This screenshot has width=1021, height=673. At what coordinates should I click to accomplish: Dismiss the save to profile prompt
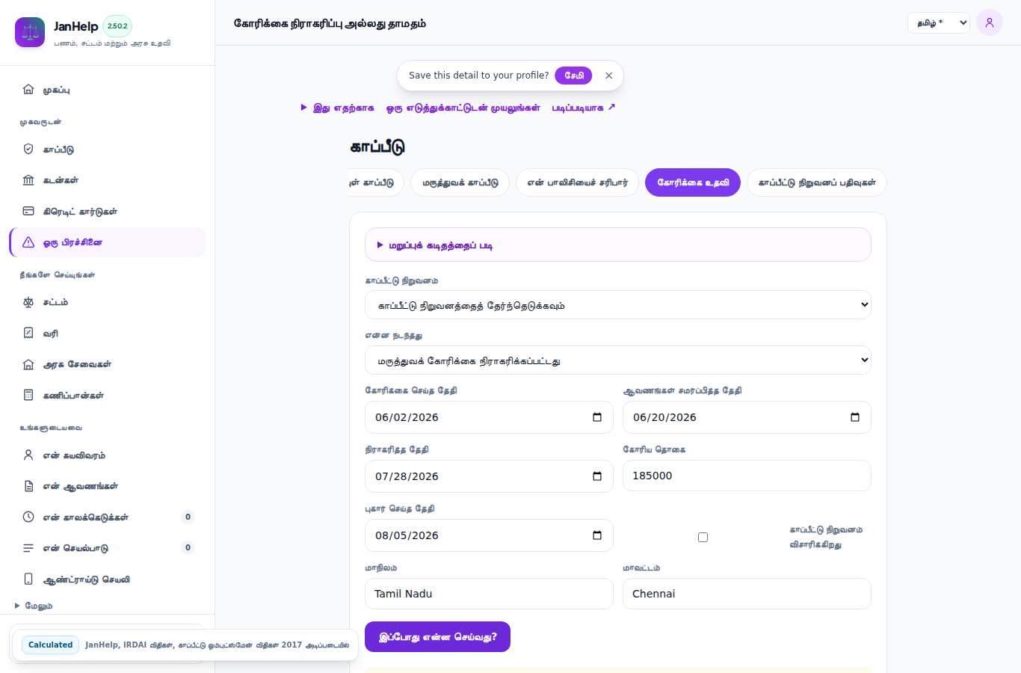point(609,76)
